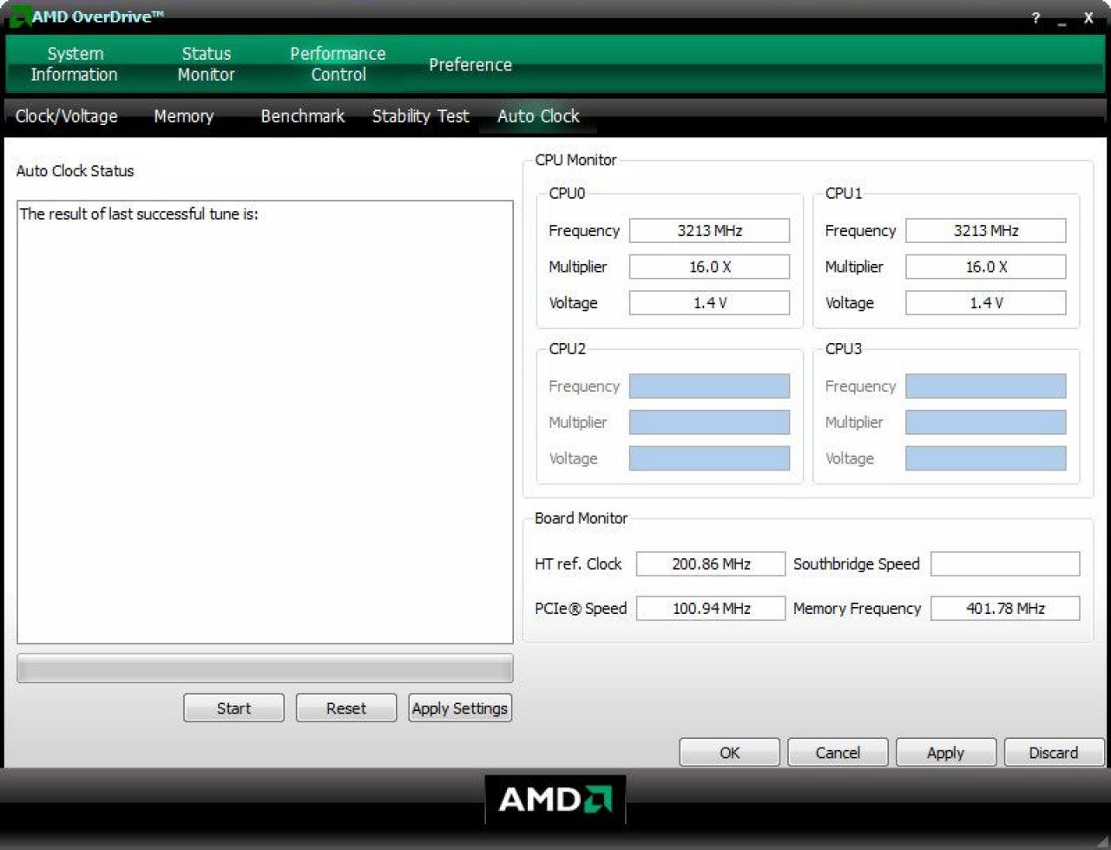Viewport: 1111px width, 850px height.
Task: Start the auto clock tuning
Action: 233,708
